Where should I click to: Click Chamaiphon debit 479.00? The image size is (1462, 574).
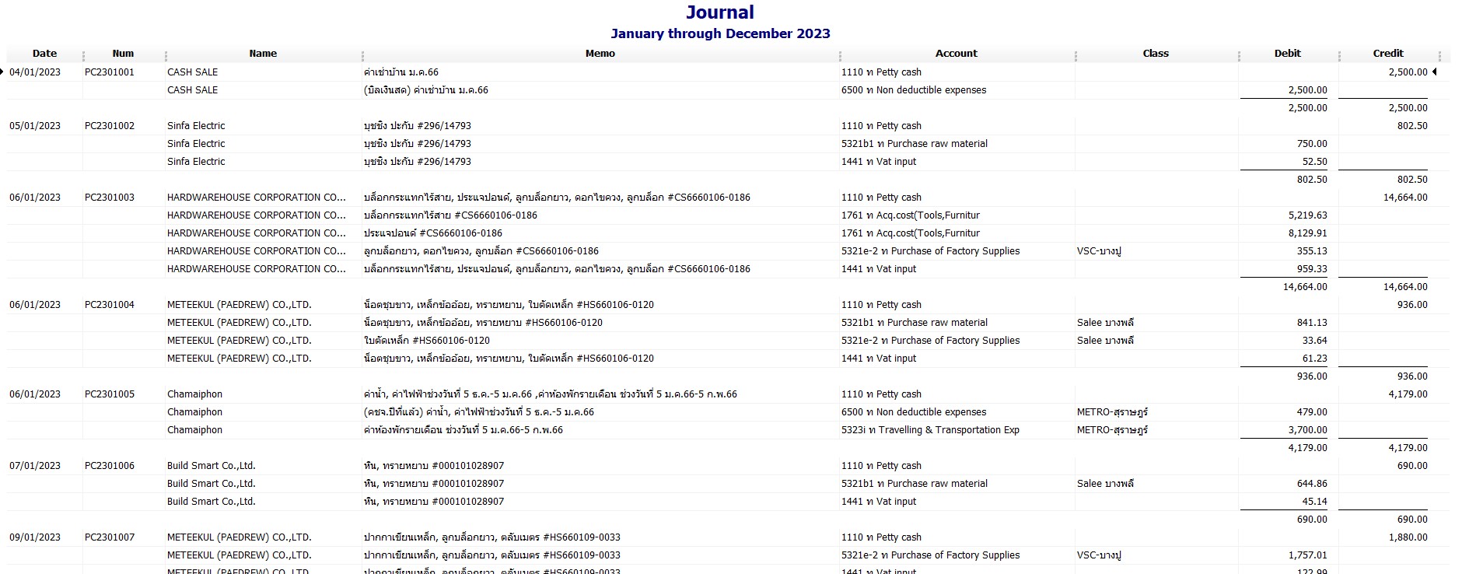[x=1312, y=412]
